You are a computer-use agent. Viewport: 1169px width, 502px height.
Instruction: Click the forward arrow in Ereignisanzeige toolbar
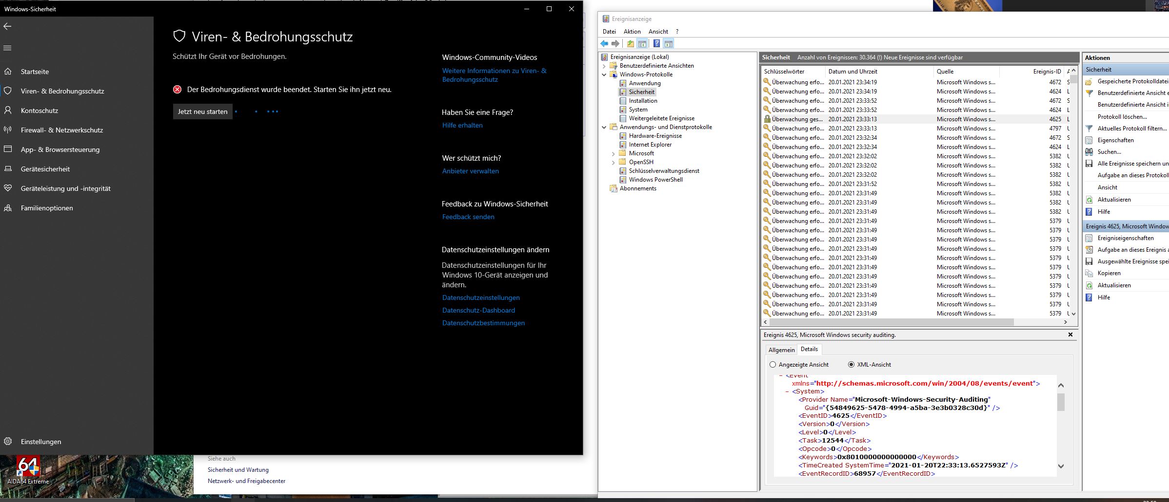click(615, 44)
